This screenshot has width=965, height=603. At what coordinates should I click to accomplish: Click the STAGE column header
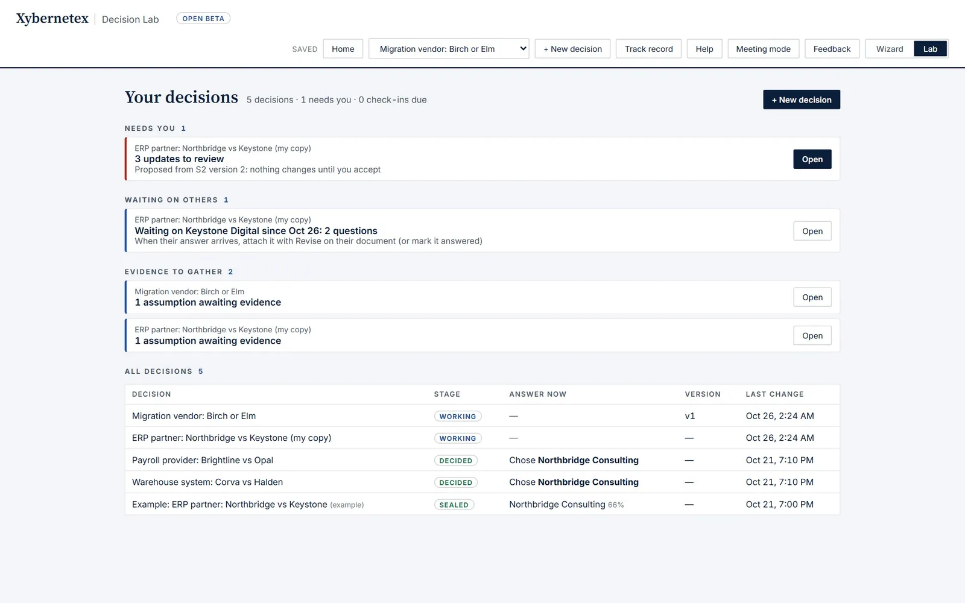[447, 394]
